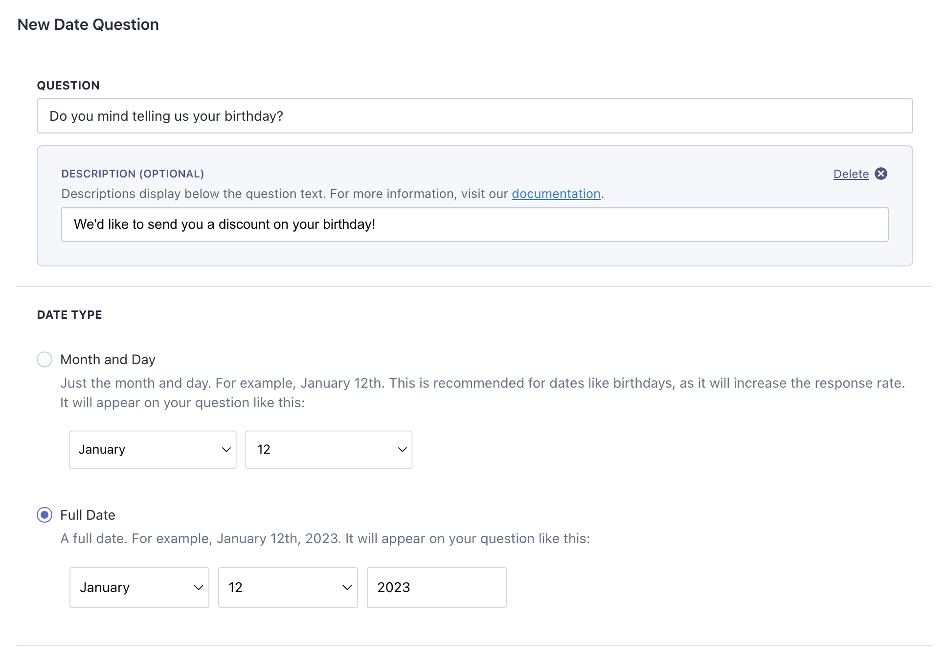Screen dimensions: 947x659
Task: Click the DATE TYPE section heading
Action: [x=69, y=315]
